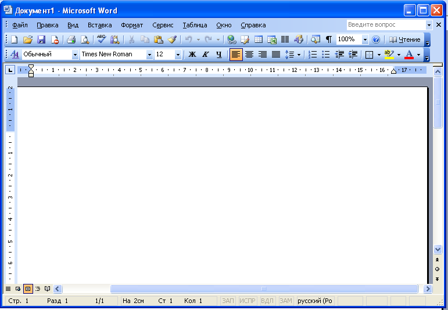Save the document with floppy icon
The height and width of the screenshot is (310, 448).
click(41, 39)
